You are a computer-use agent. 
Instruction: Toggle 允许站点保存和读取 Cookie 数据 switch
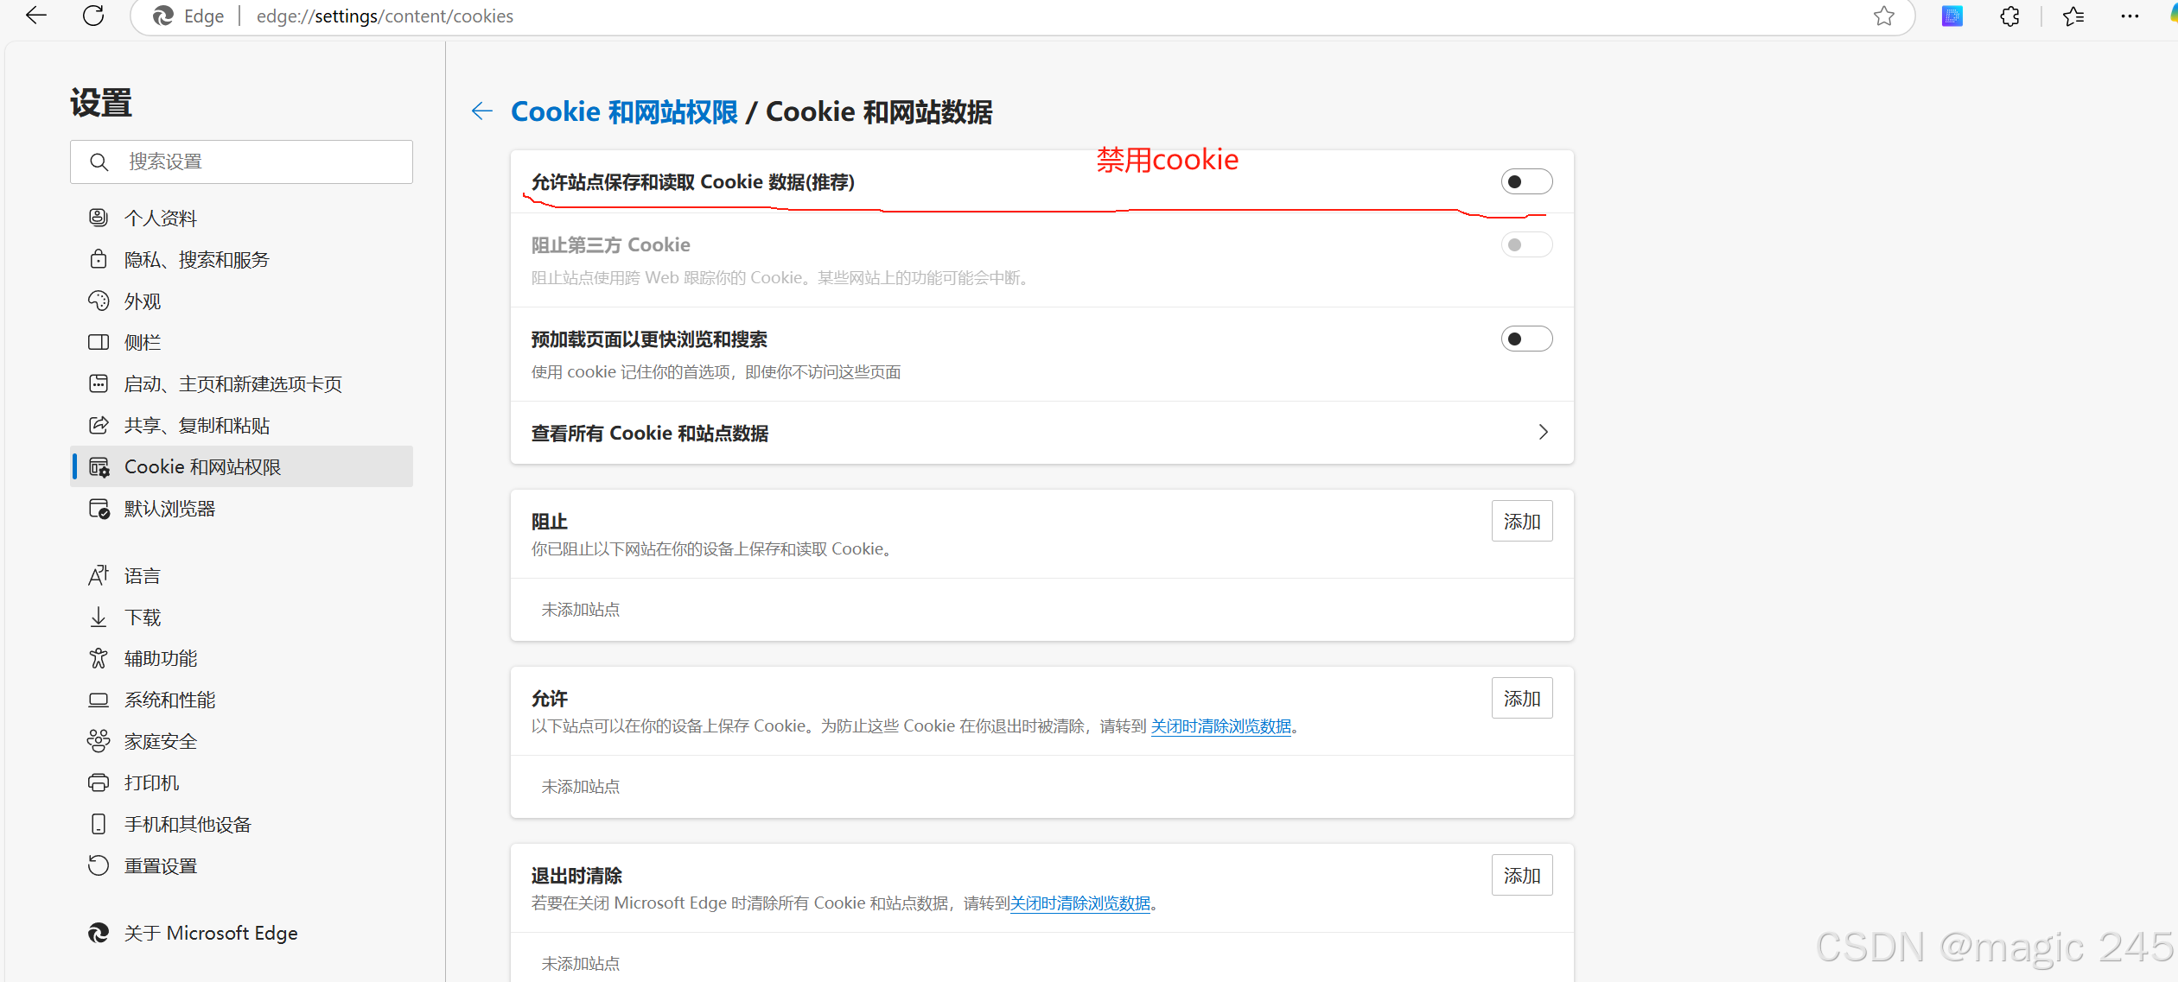coord(1525,182)
